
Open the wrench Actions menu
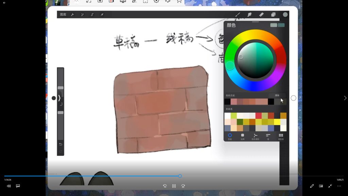72,15
